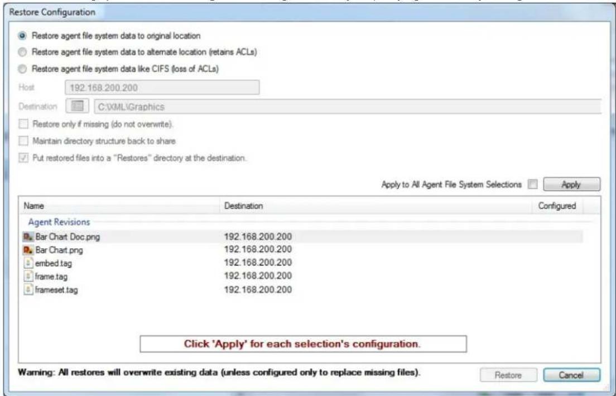Click the frame.tag file icon
This screenshot has height=396, width=616.
28,276
